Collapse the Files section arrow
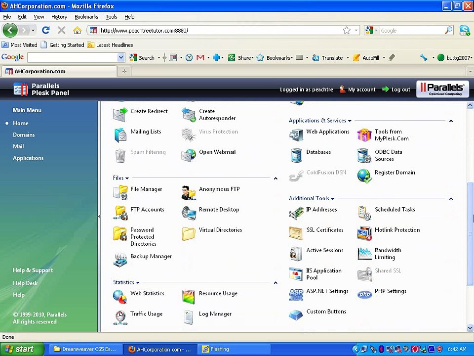This screenshot has width=474, height=356. tap(276, 178)
